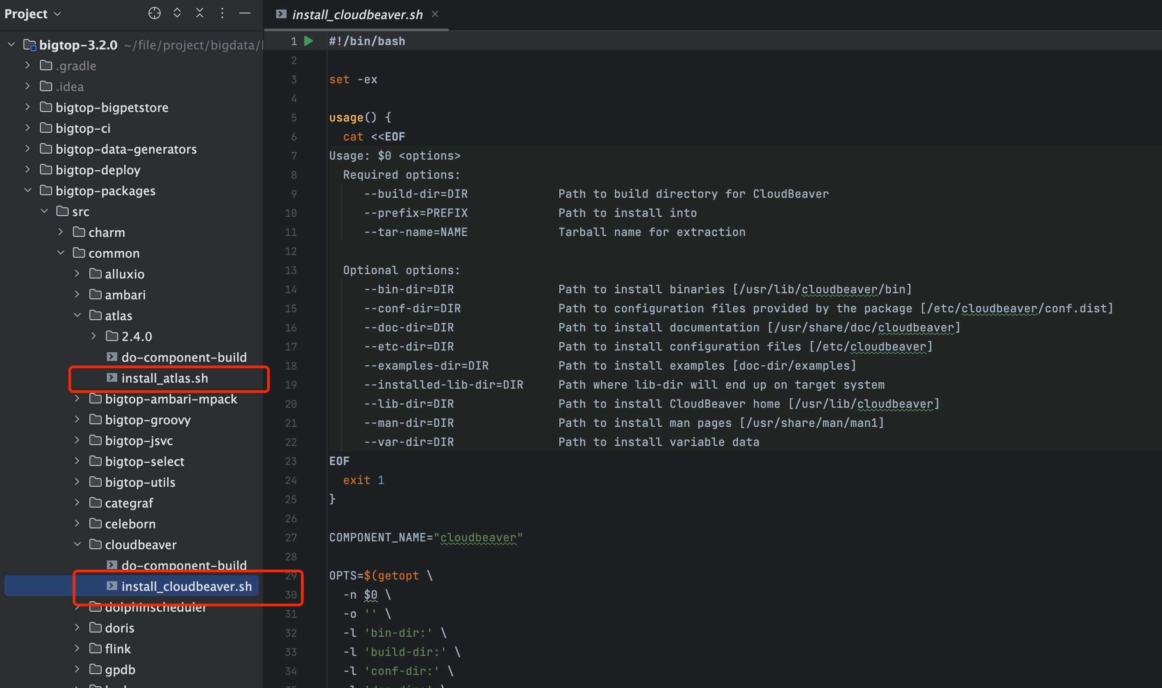Viewport: 1162px width, 688px height.
Task: Click "usage() {" on line 5
Action: click(360, 117)
